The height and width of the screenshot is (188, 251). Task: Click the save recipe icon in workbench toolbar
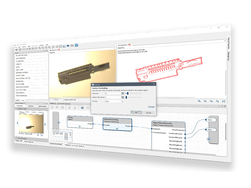[x=63, y=107]
